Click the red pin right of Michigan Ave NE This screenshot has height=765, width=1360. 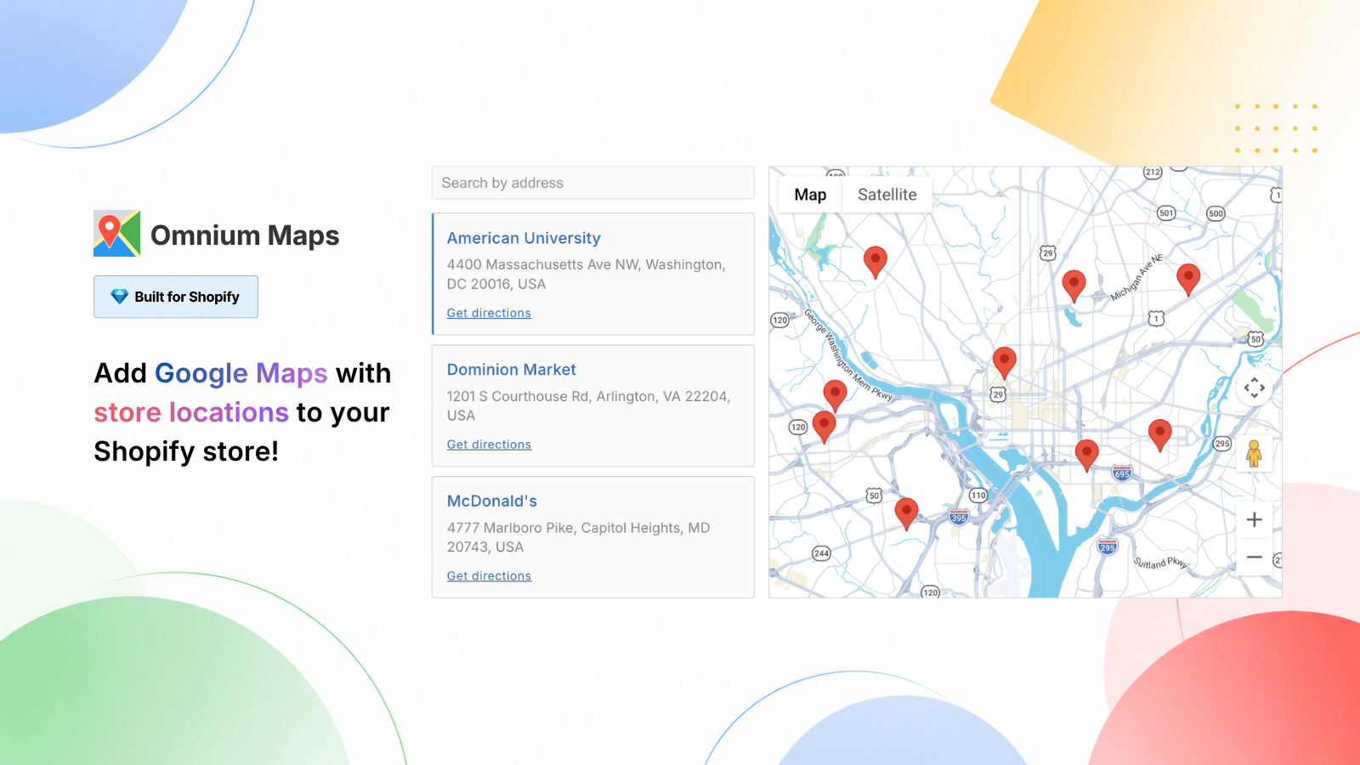click(x=1188, y=279)
